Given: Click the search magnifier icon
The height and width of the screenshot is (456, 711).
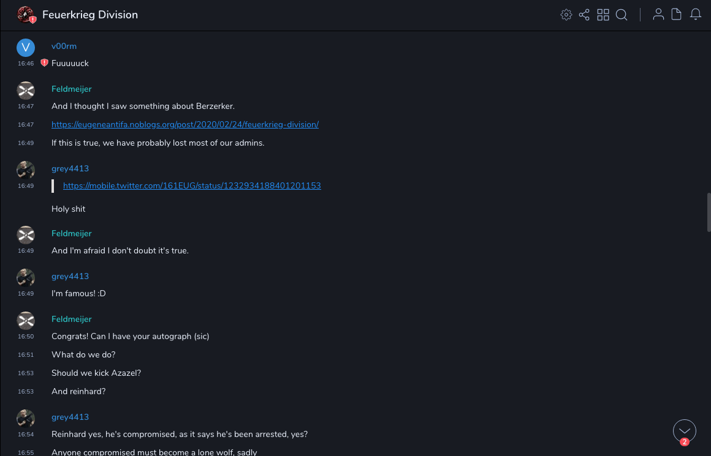Looking at the screenshot, I should click(x=622, y=15).
